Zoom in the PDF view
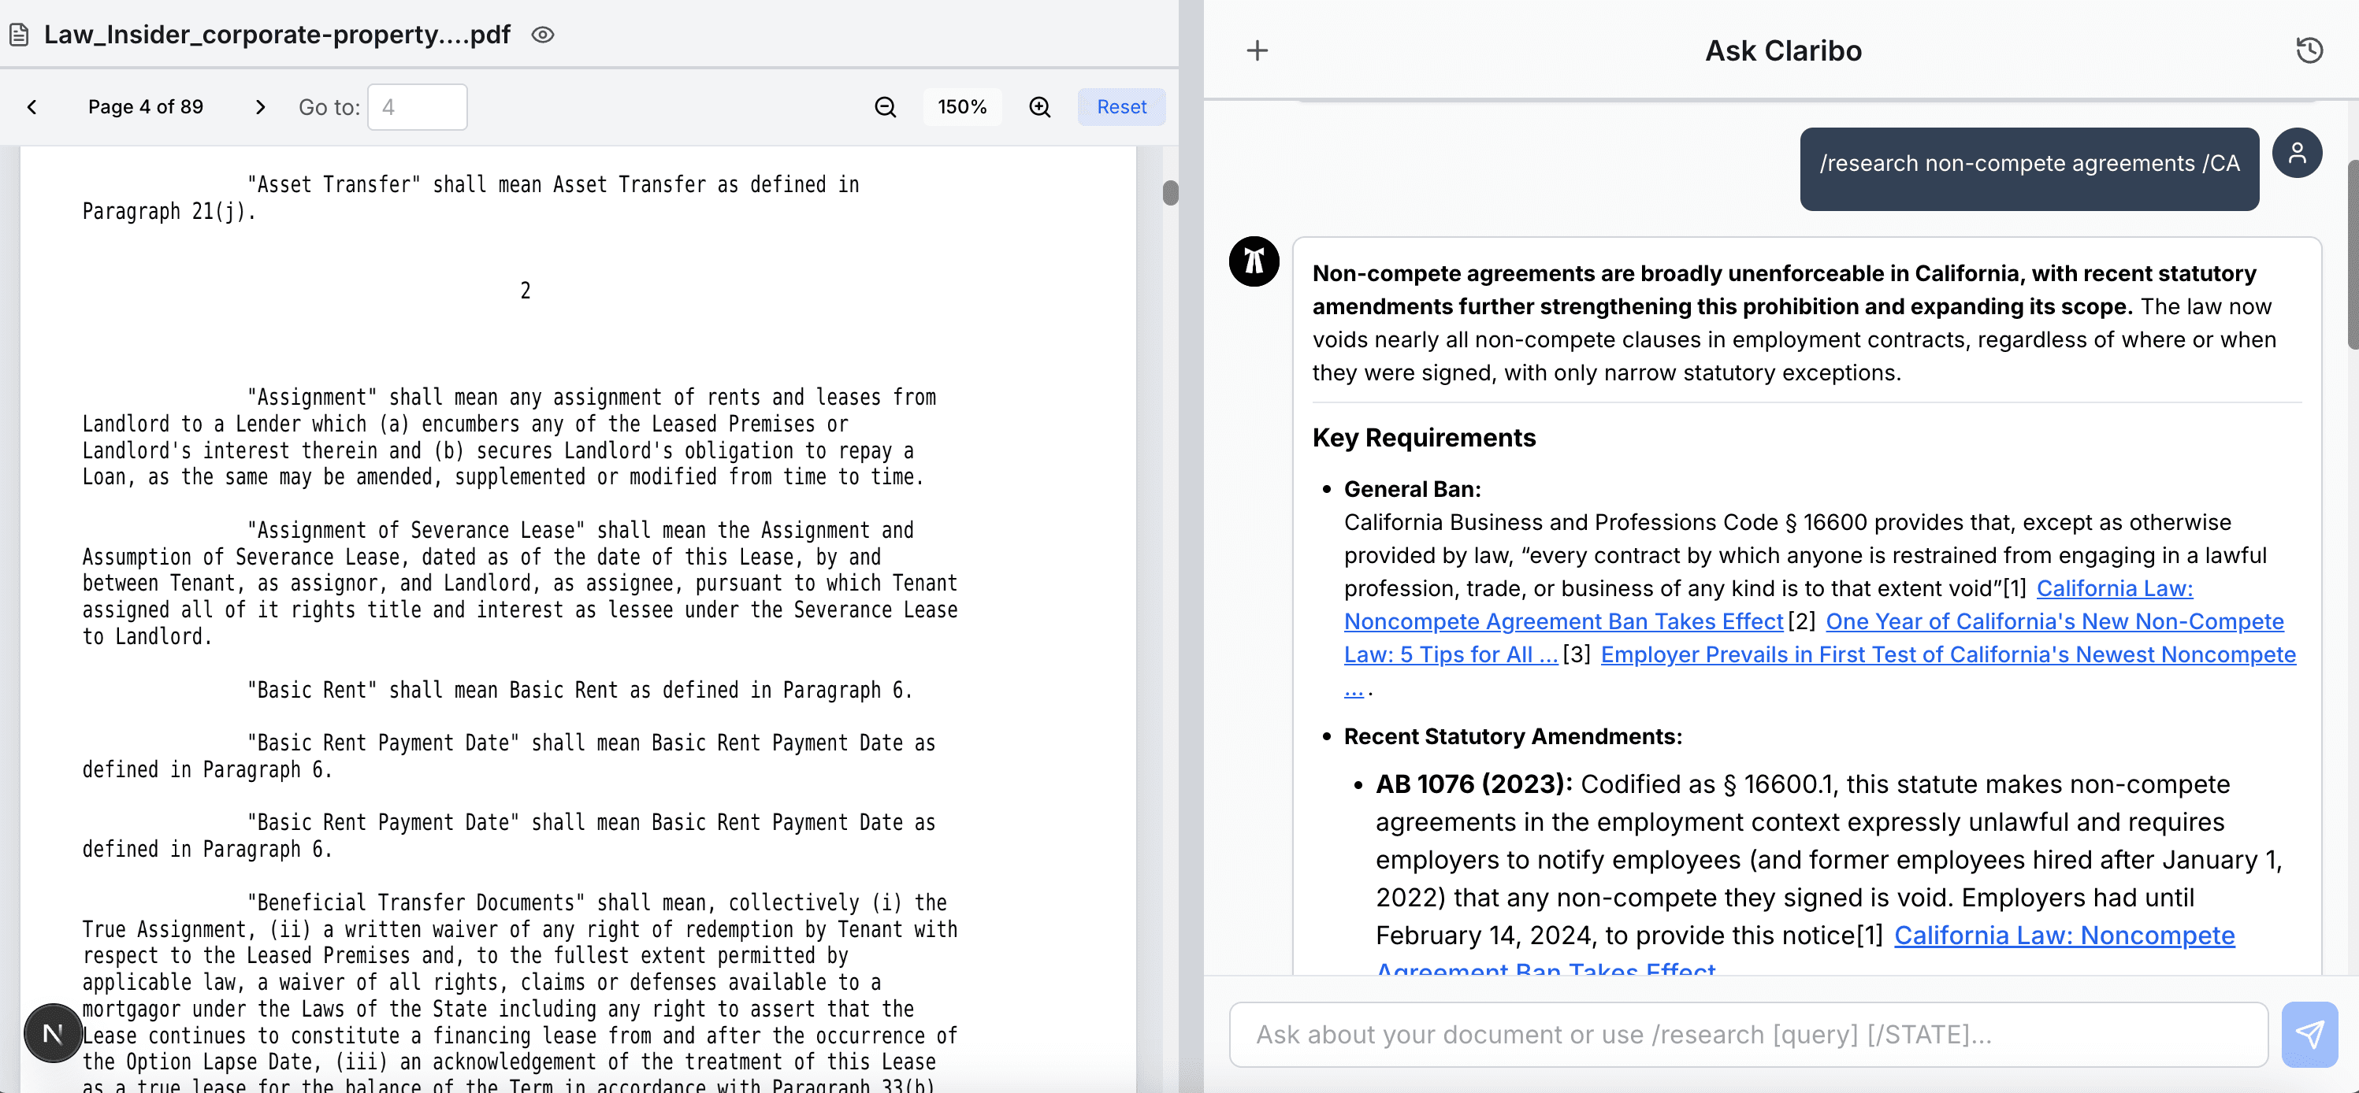Screen dimensions: 2359x1093 [x=1039, y=107]
